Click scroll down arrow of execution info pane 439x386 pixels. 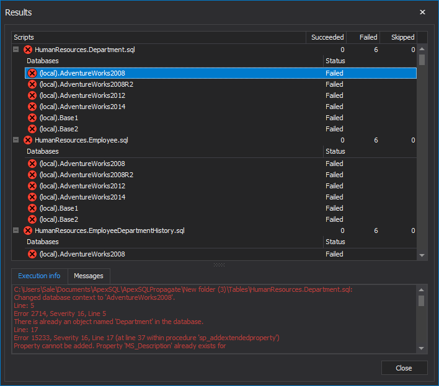tap(422, 348)
